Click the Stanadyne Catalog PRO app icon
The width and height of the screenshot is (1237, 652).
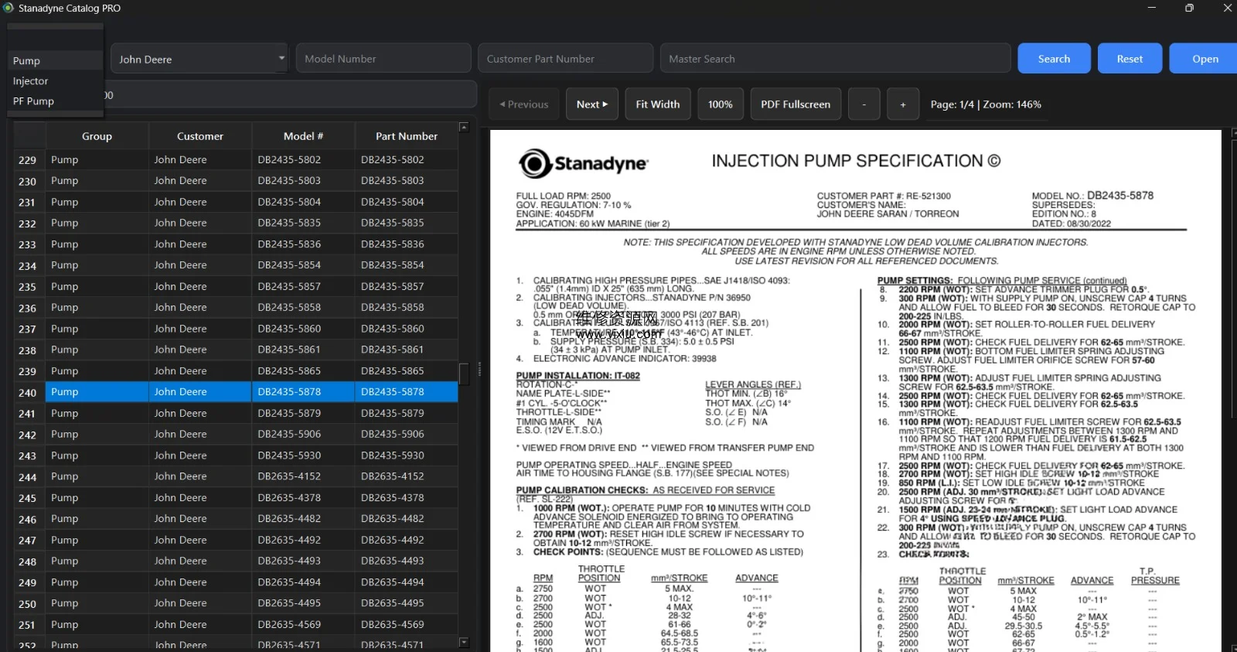[x=9, y=8]
